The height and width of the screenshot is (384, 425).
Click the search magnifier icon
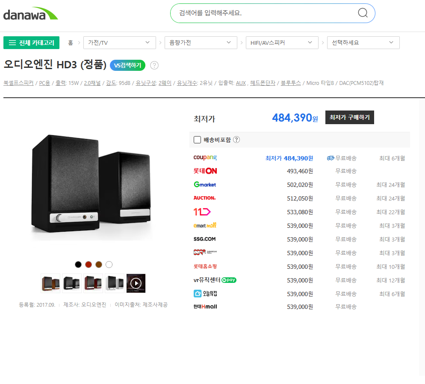tap(363, 13)
